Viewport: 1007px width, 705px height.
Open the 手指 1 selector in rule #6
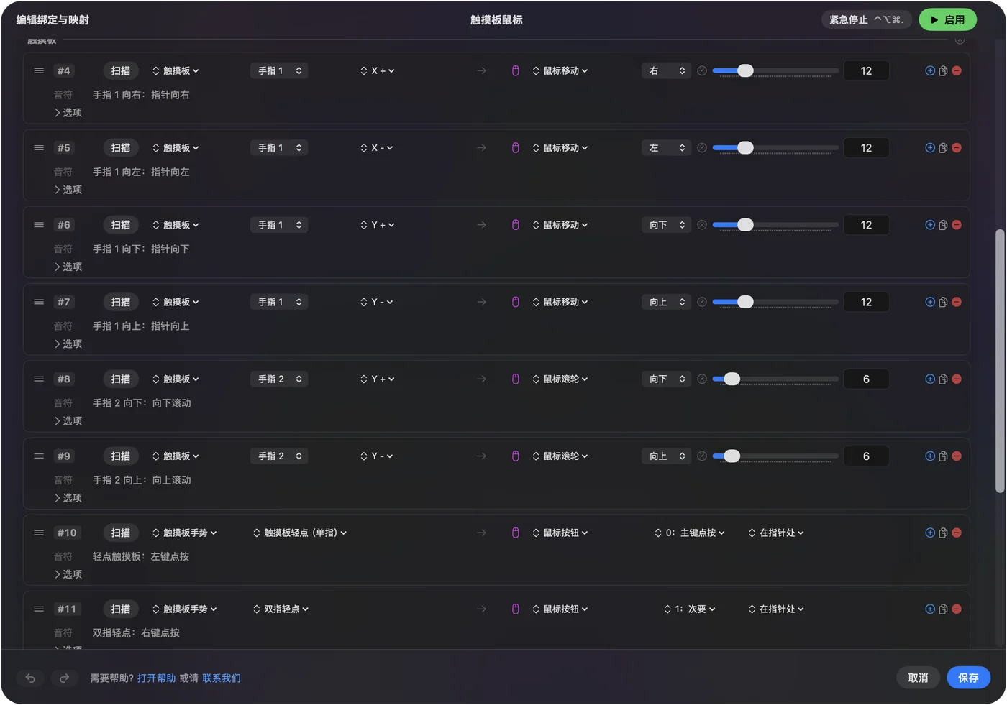(x=279, y=225)
